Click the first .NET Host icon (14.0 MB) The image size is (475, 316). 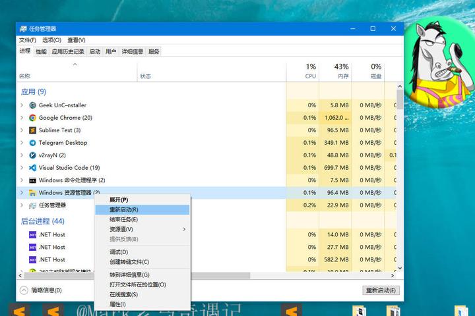point(32,234)
